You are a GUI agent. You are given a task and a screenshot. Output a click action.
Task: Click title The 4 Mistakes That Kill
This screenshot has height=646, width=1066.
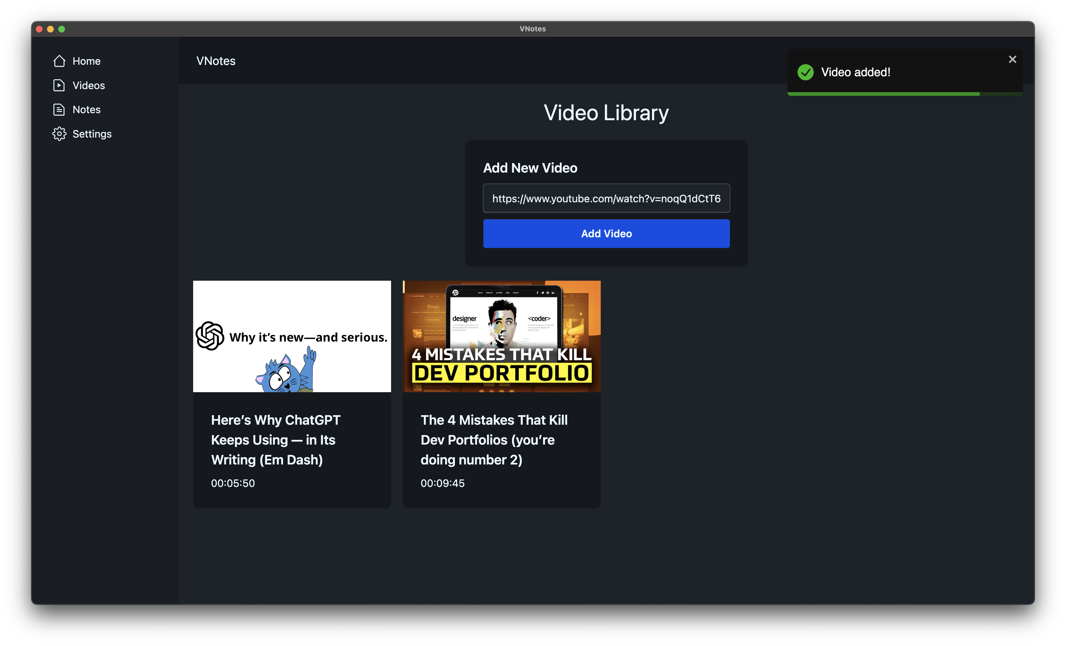point(494,440)
